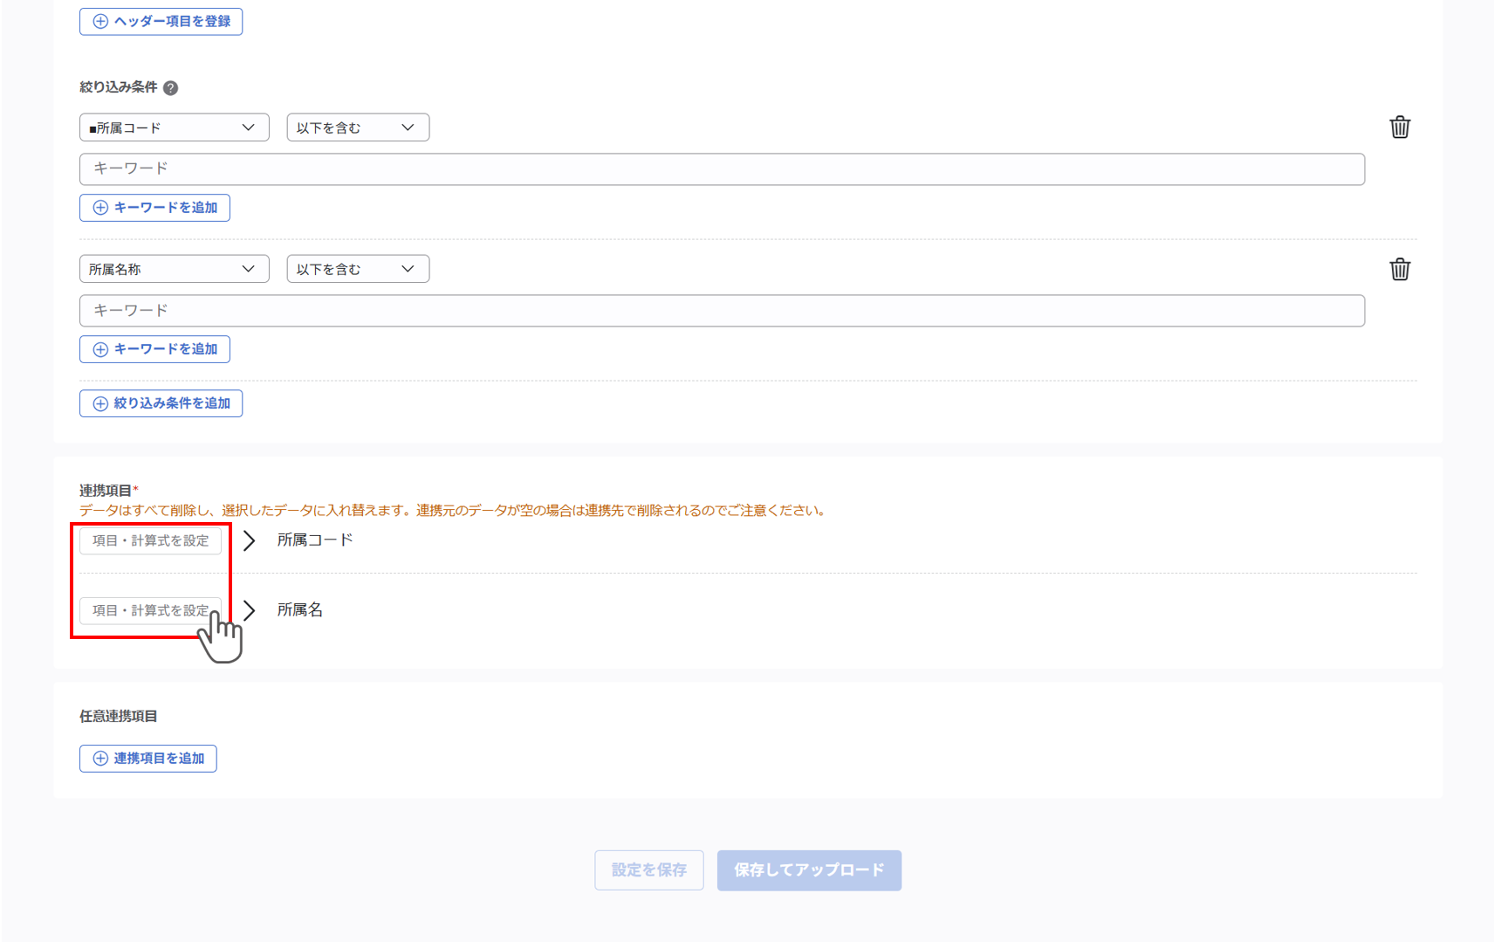
Task: Open 項目・計算式を設定 for 所属名
Action: pos(149,609)
